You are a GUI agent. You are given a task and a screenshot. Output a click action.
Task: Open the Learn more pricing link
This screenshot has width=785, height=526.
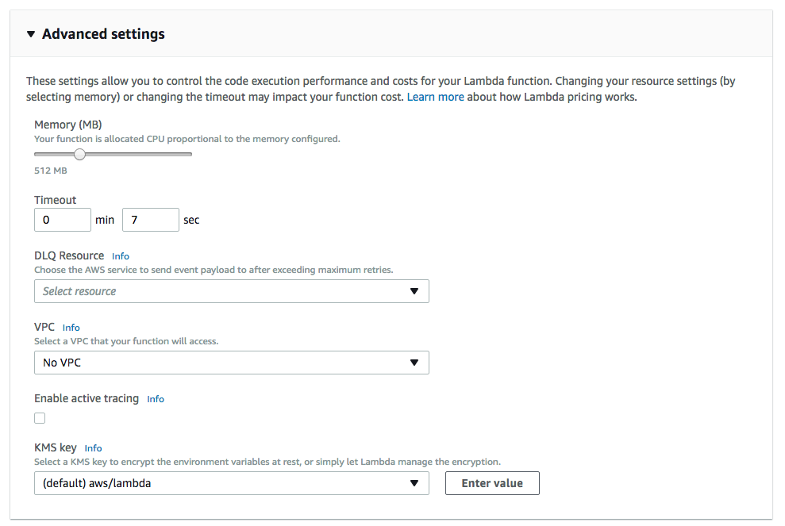pos(435,97)
